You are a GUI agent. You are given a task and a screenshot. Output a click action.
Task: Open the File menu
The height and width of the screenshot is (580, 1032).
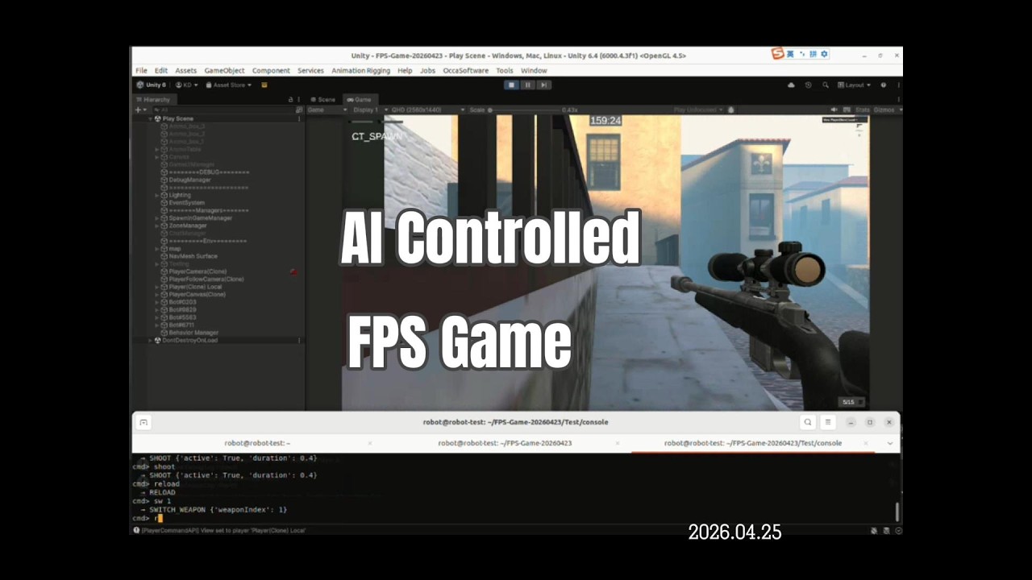[141, 71]
